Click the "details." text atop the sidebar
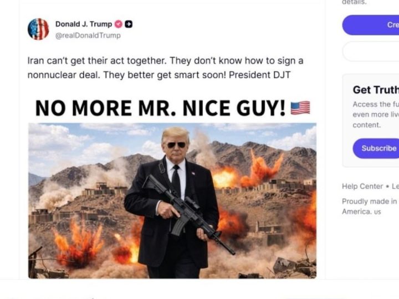The height and width of the screenshot is (299, 399). click(354, 3)
